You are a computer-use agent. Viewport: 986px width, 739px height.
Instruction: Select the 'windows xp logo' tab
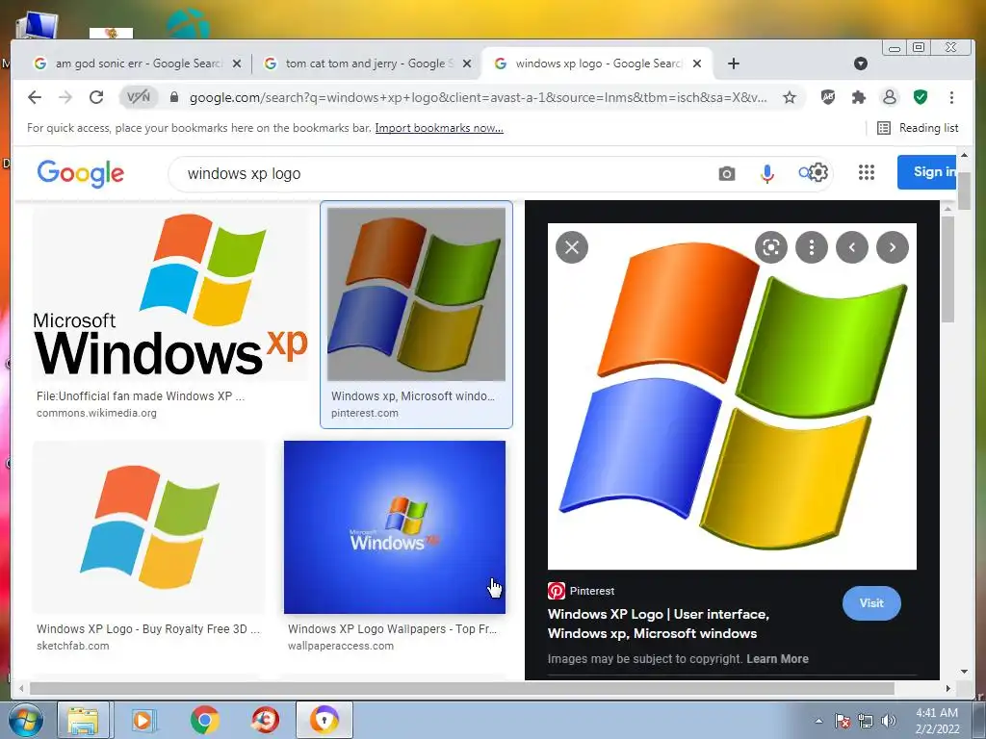coord(597,64)
